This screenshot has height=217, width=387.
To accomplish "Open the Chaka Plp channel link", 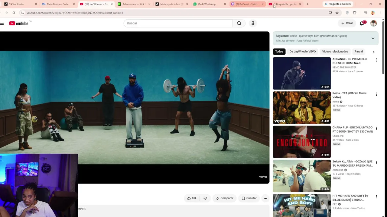I will tap(338, 136).
